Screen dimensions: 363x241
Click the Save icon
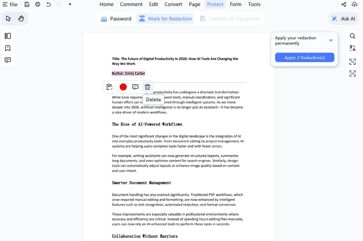coord(27,5)
